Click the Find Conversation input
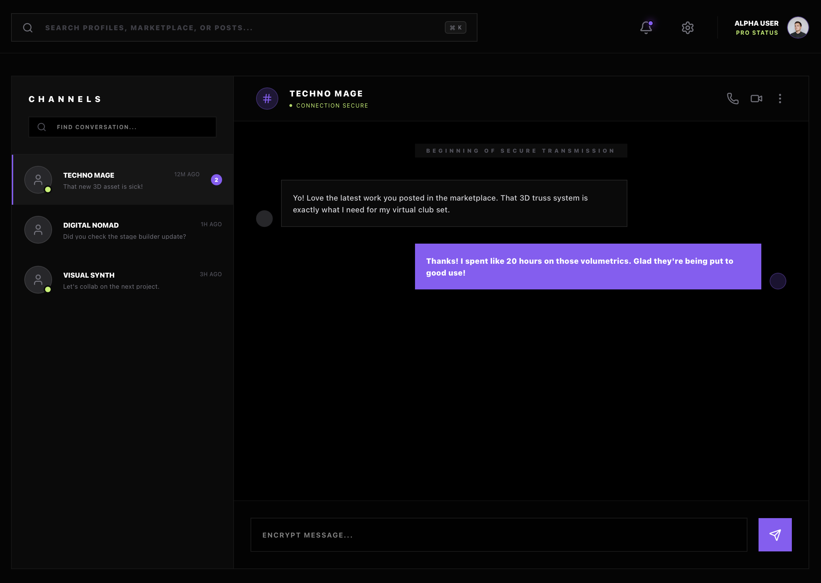Viewport: 821px width, 583px height. pos(122,127)
